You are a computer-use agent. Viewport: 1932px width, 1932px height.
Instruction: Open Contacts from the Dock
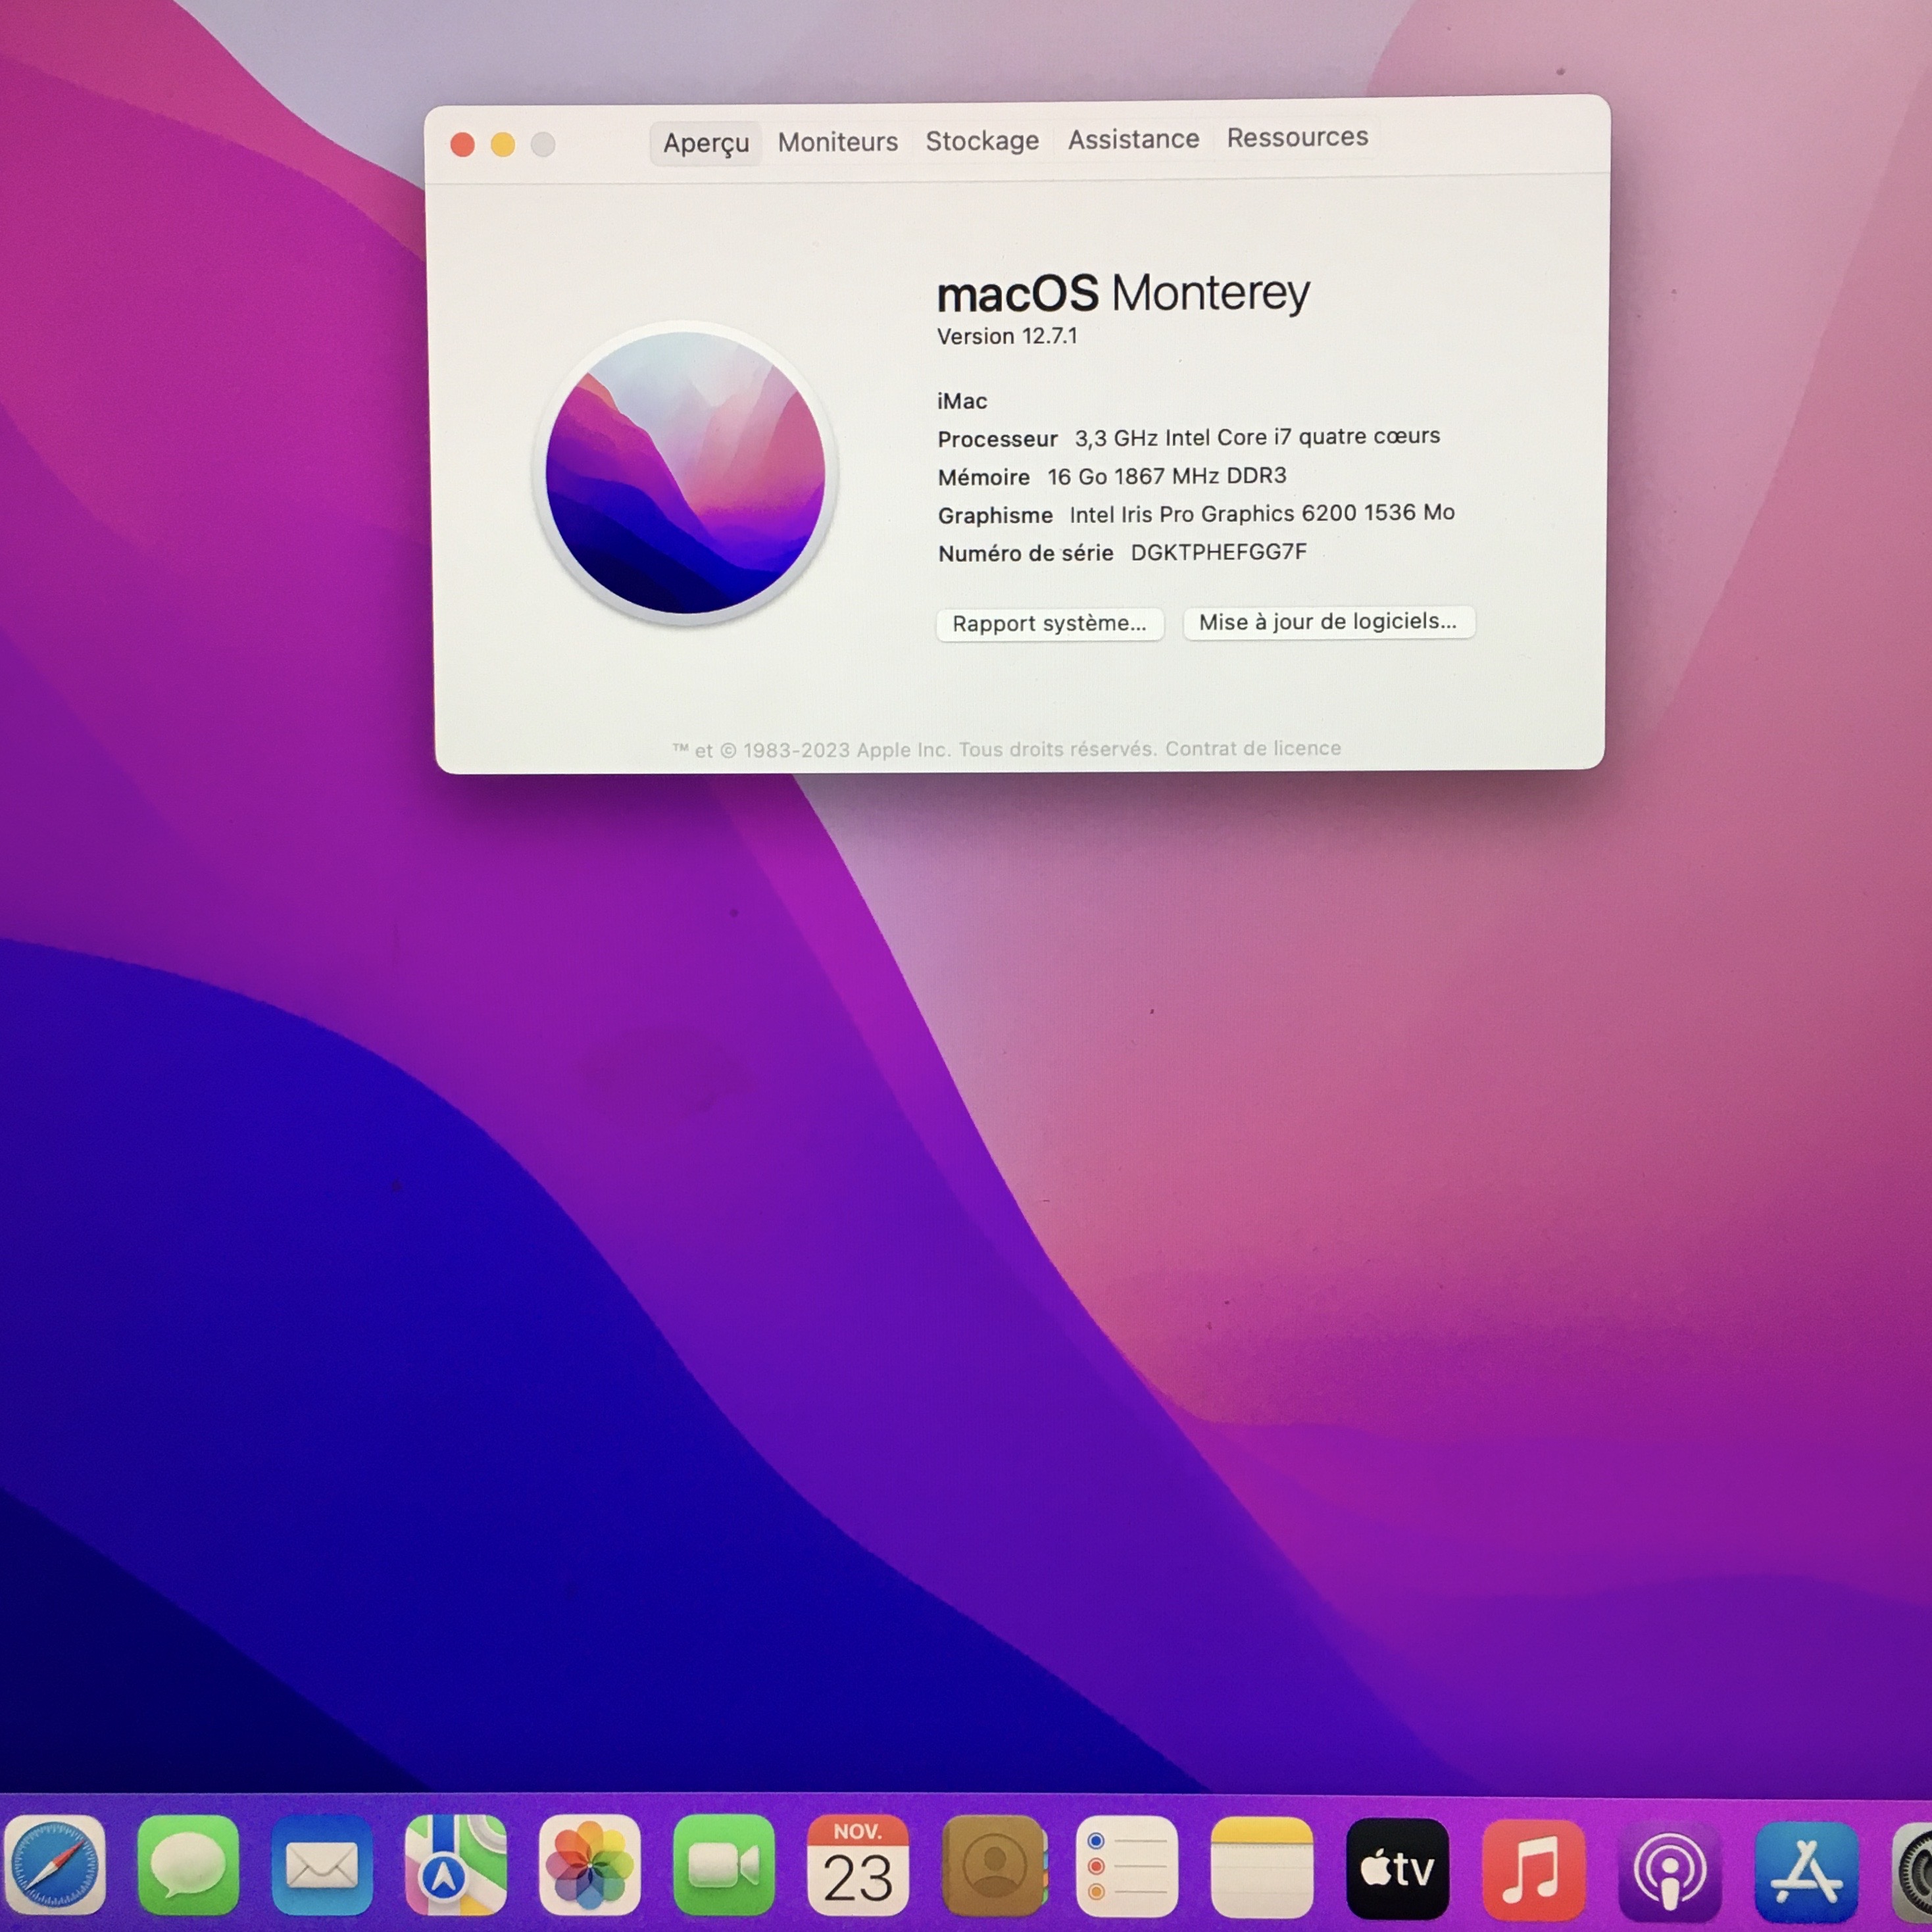[994, 1866]
